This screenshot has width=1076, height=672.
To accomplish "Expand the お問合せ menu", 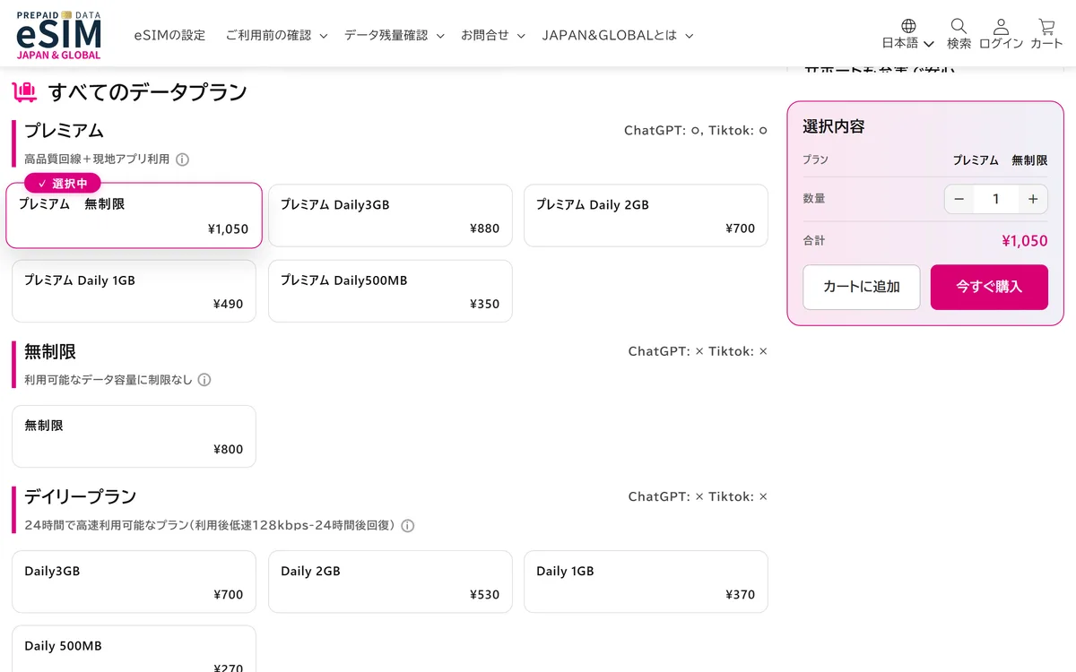I will (x=493, y=36).
